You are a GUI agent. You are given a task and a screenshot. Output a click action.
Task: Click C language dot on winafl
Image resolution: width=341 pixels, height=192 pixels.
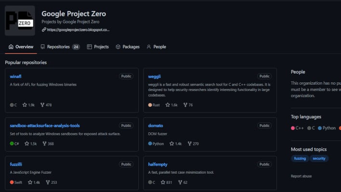pos(12,105)
